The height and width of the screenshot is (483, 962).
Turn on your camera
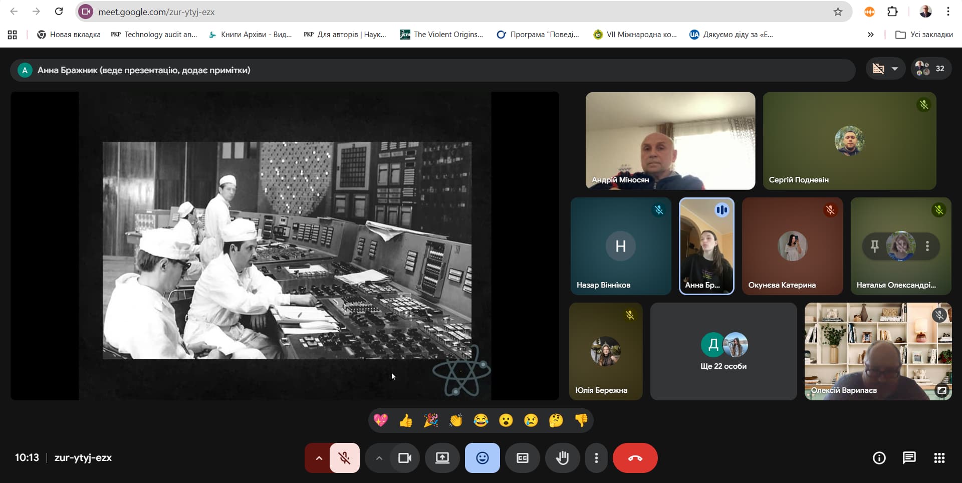pyautogui.click(x=404, y=458)
